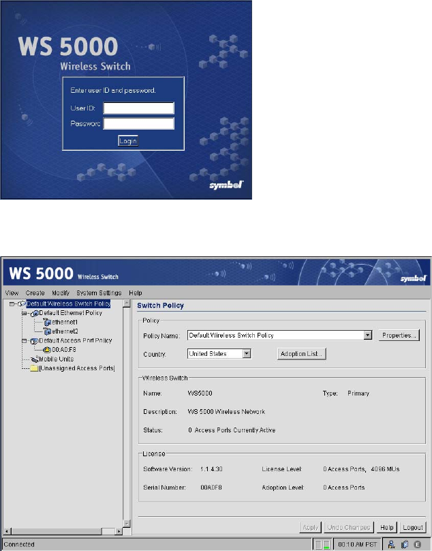Screen dimensions: 432x551
Task: Open the Country dropdown showing United States
Action: (x=247, y=353)
